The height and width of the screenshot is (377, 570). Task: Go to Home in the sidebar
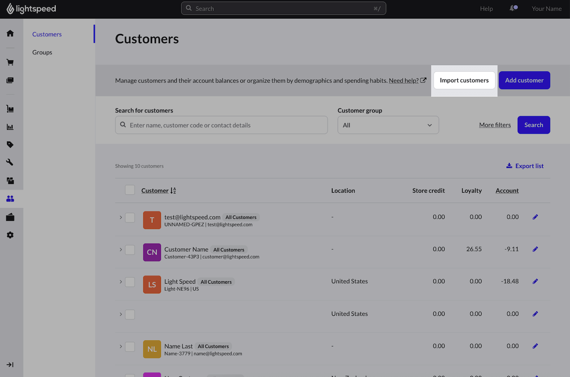[x=10, y=33]
